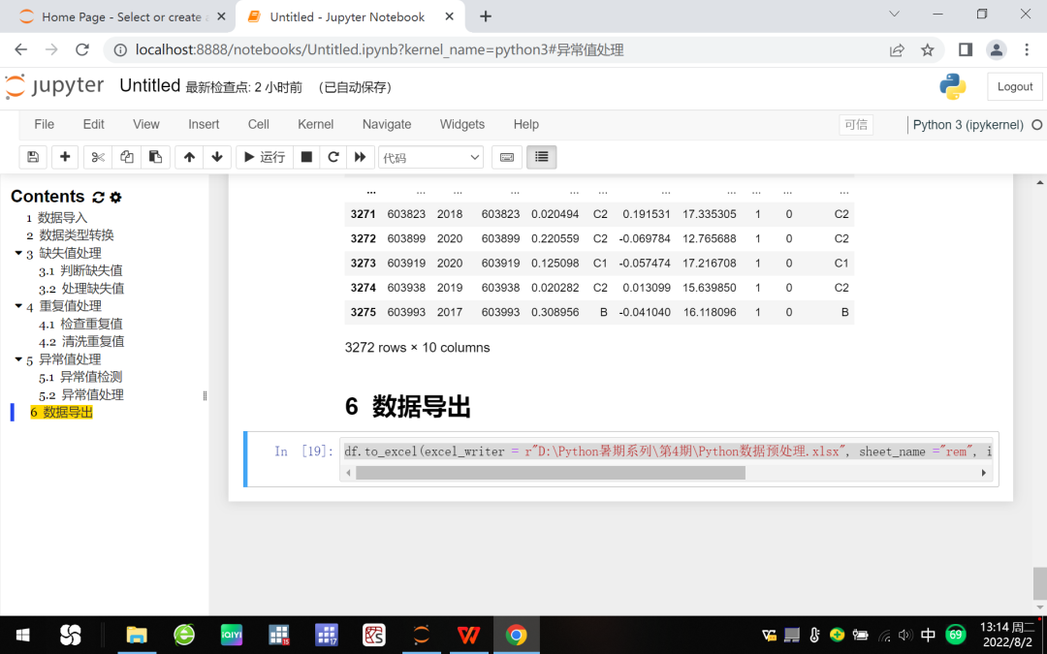
Task: Share this page icon in address bar
Action: pyautogui.click(x=897, y=50)
